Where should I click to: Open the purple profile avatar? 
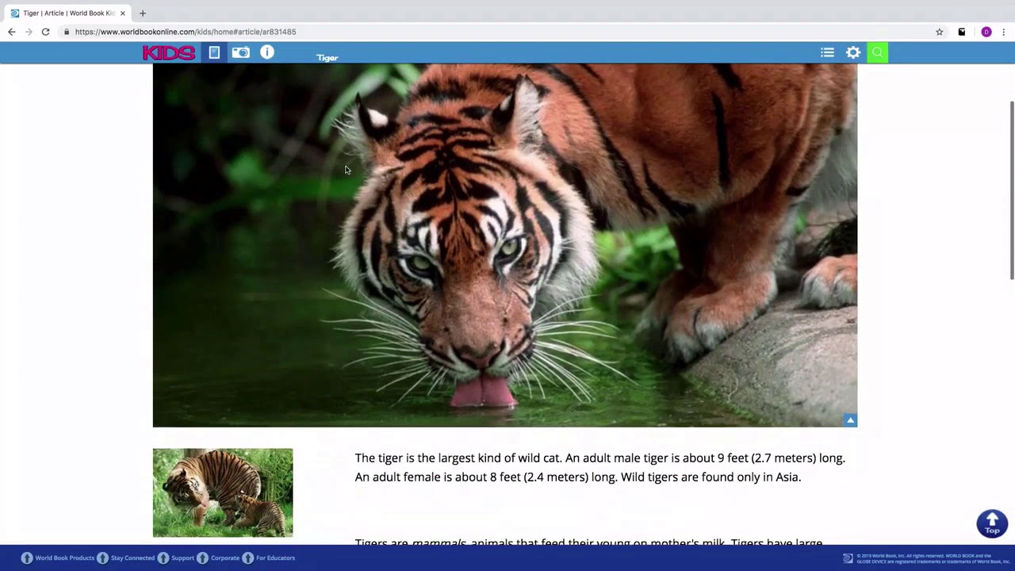(986, 32)
